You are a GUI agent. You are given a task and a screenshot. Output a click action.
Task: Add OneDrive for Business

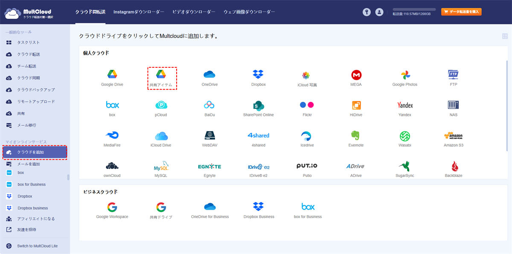coord(209,207)
